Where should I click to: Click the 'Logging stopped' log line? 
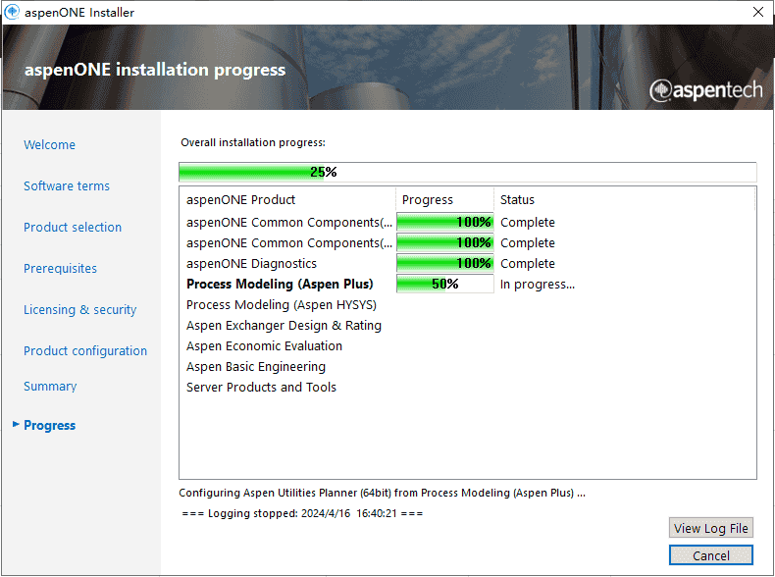pos(302,513)
